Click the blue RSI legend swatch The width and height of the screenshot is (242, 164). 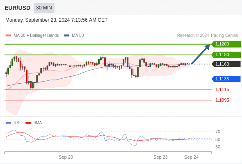point(8,123)
